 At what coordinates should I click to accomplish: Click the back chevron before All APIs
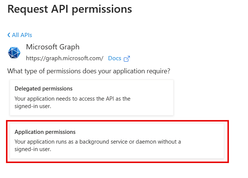[9, 35]
